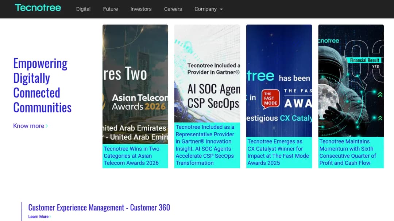Click the 'Empowering Digitally Connected Communities' headline
The width and height of the screenshot is (394, 221).
click(42, 85)
